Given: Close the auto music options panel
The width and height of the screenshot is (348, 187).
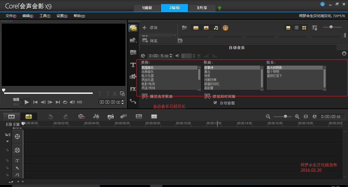Looking at the screenshot, I should click(344, 54).
